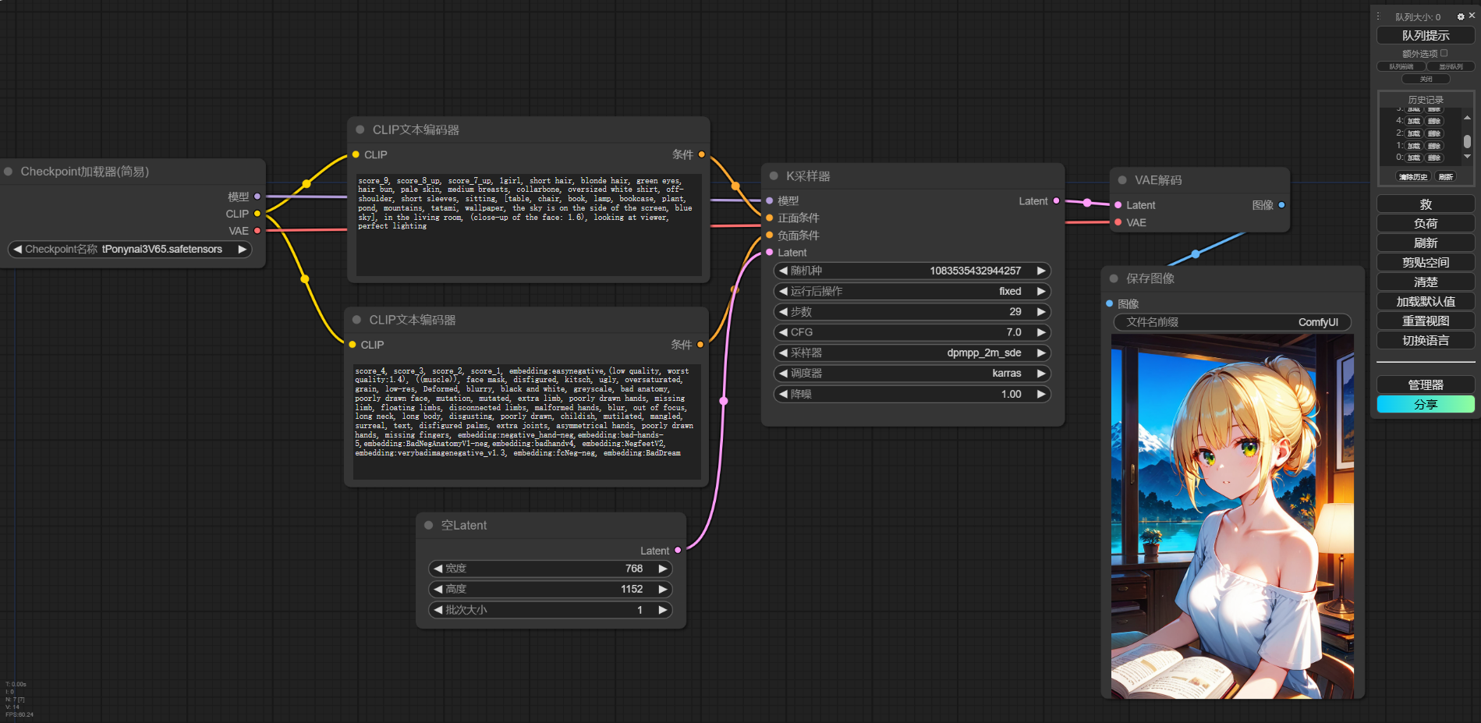Decrease CFG with its left arrow
Screen dimensions: 1481x723
783,332
